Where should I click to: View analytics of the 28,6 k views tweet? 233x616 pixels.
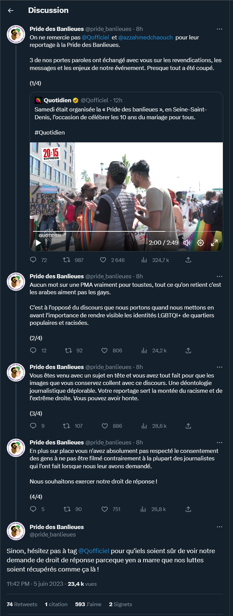154,426
